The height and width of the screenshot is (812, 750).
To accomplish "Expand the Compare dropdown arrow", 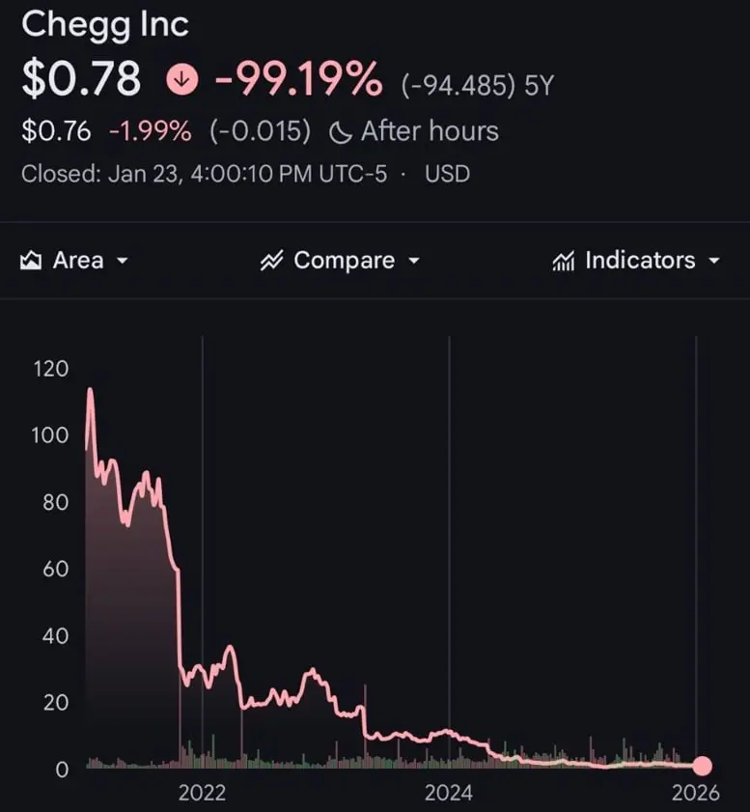I will coord(413,261).
